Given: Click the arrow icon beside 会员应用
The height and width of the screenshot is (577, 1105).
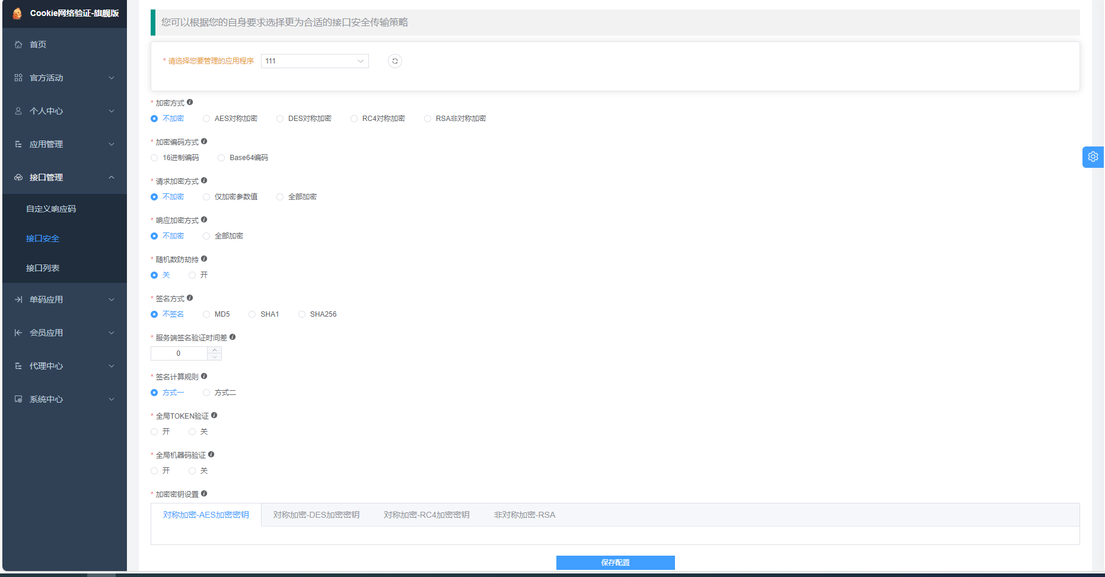Looking at the screenshot, I should tap(18, 333).
